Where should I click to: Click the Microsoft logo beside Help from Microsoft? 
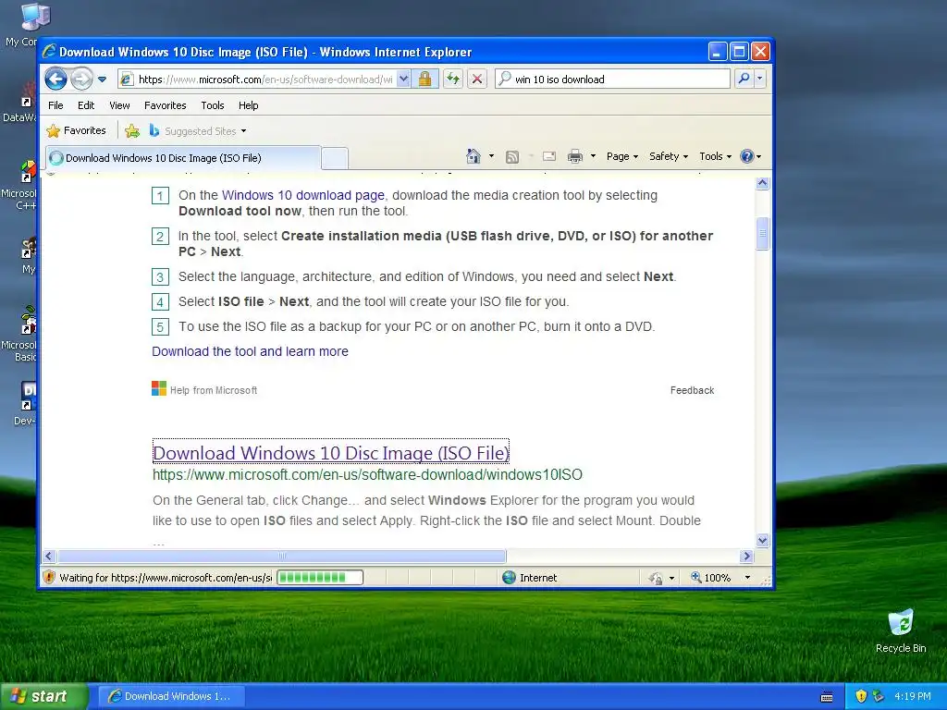(x=159, y=388)
